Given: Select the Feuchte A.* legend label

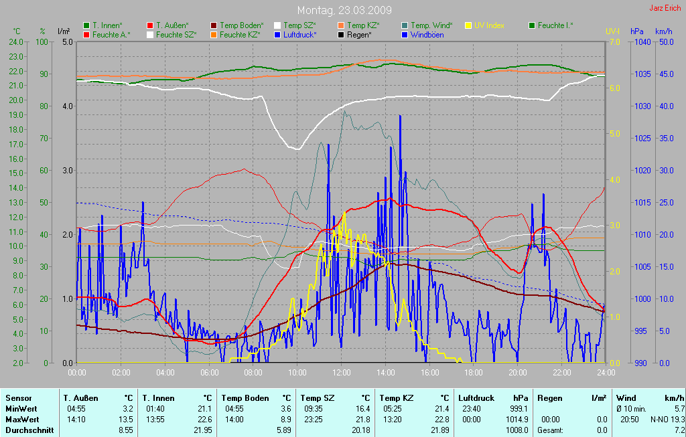Looking at the screenshot, I should click(x=111, y=35).
